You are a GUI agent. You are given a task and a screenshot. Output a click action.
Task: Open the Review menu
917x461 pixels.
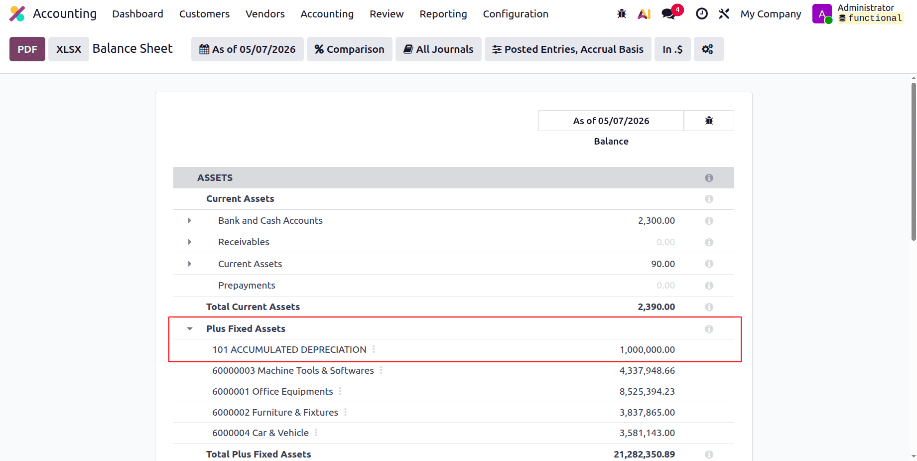pos(387,14)
